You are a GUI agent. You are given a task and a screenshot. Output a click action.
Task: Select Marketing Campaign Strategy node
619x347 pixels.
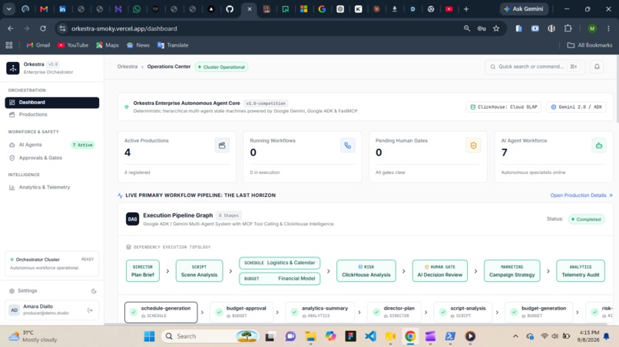(x=511, y=271)
